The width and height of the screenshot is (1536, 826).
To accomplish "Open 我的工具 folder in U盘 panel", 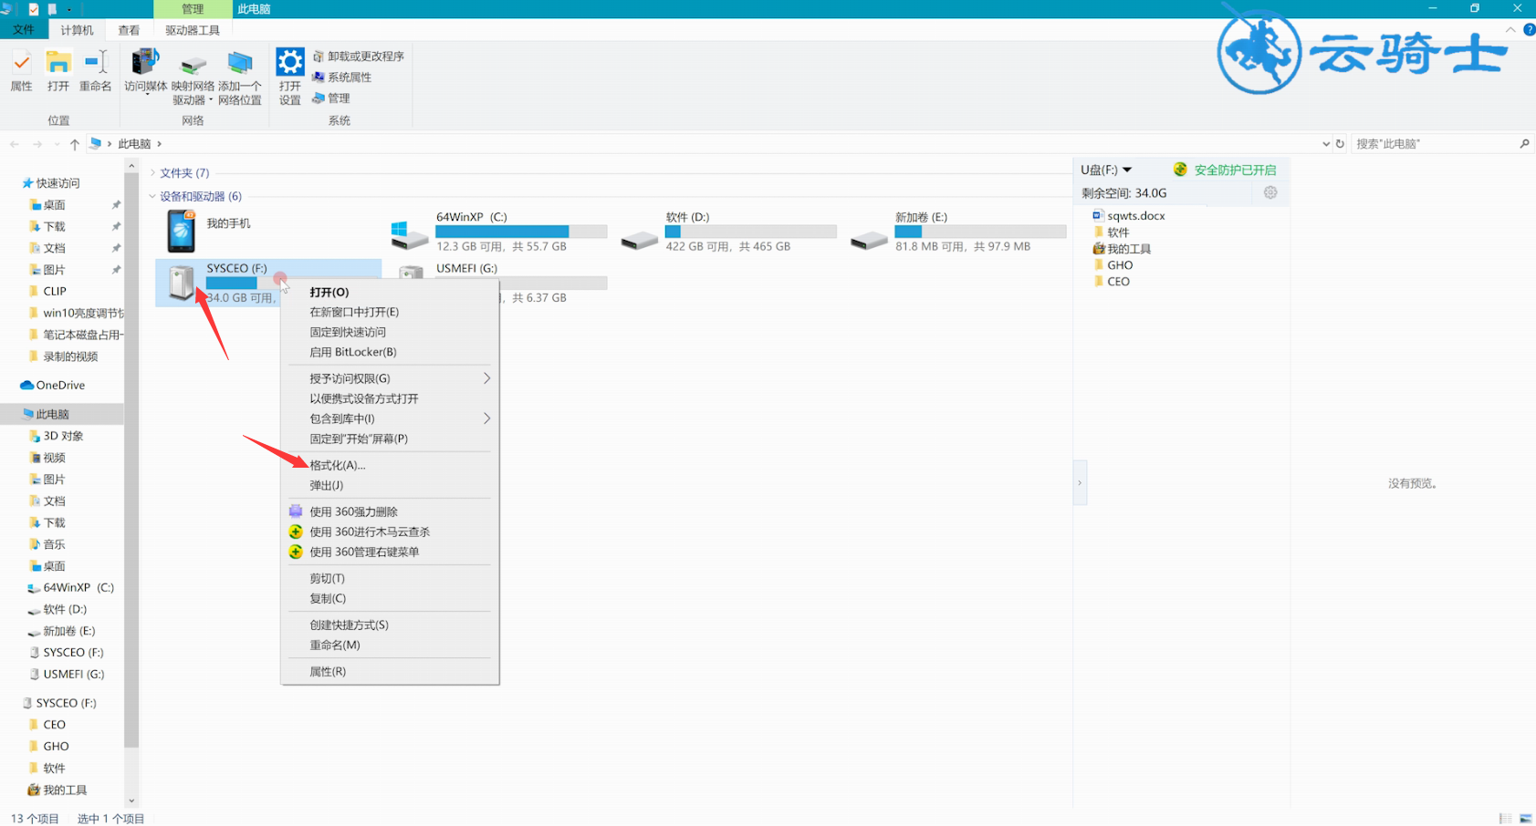I will [1122, 249].
